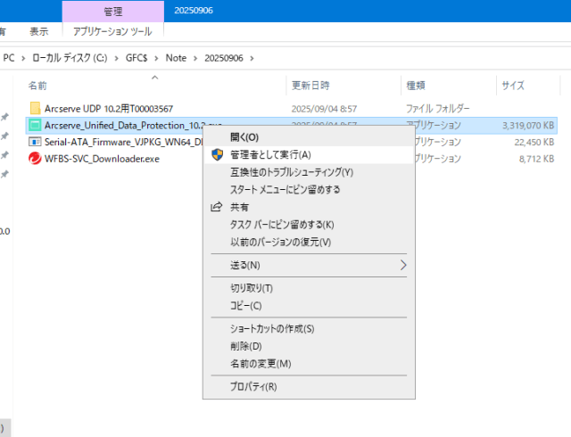Image resolution: width=571 pixels, height=437 pixels.
Task: Open the 表示 ribbon tab
Action: pos(38,31)
